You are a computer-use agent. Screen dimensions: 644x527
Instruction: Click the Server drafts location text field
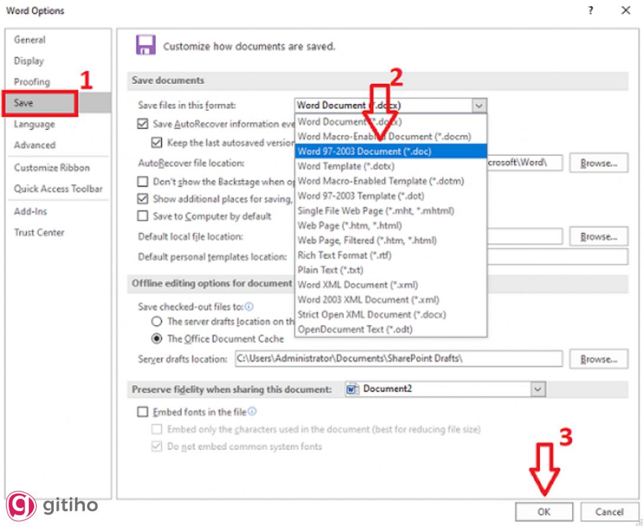[x=399, y=358]
